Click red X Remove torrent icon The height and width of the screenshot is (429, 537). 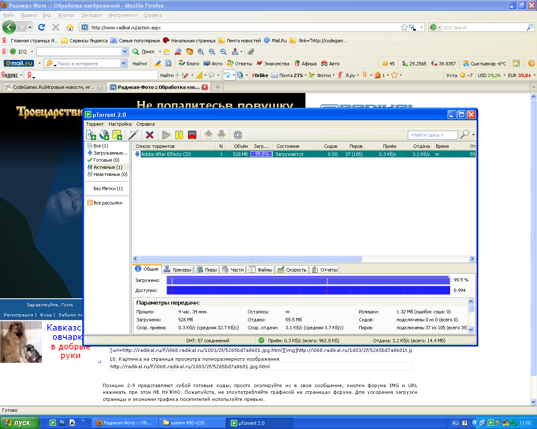pos(150,135)
